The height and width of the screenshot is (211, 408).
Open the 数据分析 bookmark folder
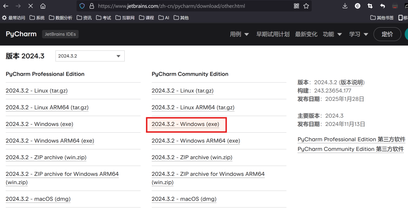[x=60, y=18]
